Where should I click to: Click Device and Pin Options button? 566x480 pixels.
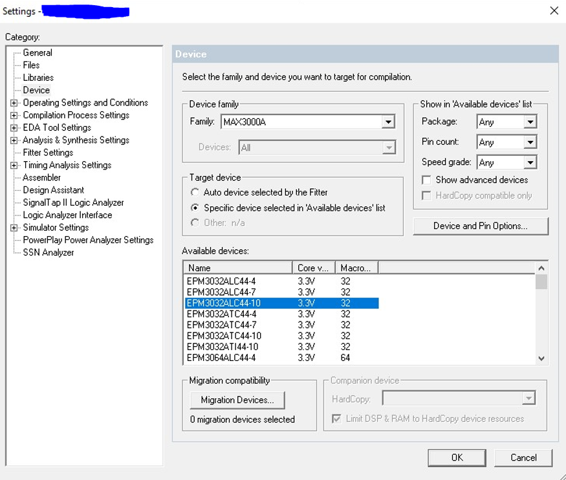pyautogui.click(x=481, y=226)
